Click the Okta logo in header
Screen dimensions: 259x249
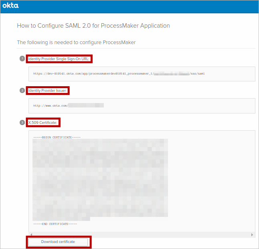point(11,6)
